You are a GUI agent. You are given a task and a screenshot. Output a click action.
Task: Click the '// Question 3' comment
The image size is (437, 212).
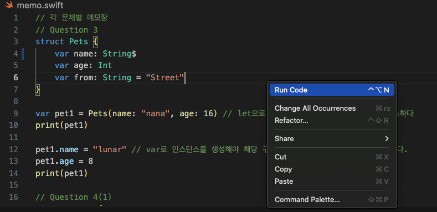66,30
